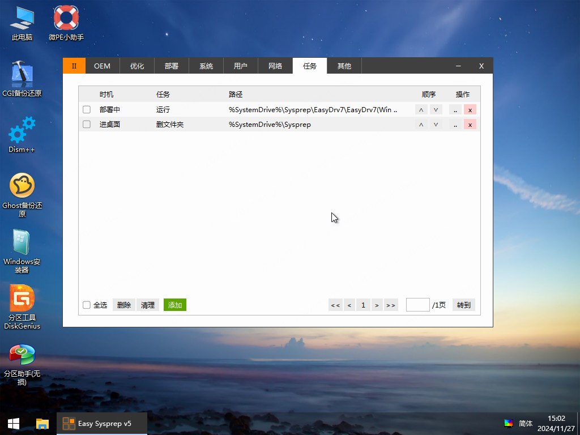Screen dimensions: 580x435
Task: Jump to first page with <<
Action: [335, 305]
